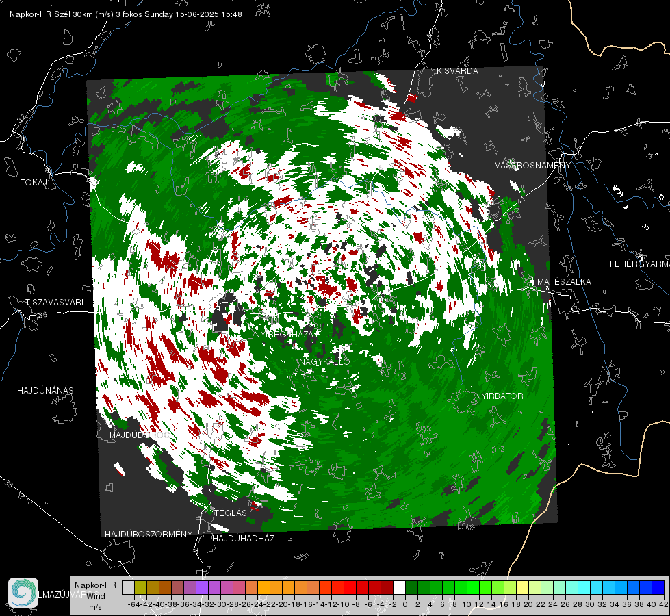
Task: Select the HAJDÚHADHÁZ label
Action: pos(244,538)
